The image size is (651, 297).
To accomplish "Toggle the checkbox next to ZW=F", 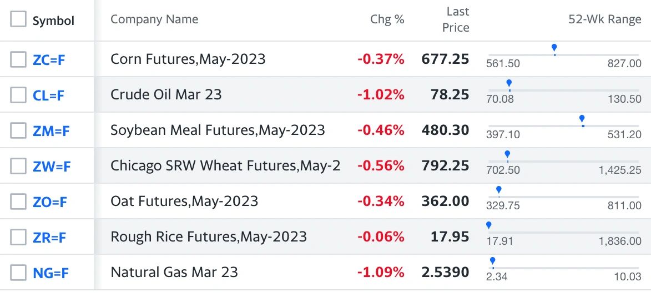I will (18, 166).
